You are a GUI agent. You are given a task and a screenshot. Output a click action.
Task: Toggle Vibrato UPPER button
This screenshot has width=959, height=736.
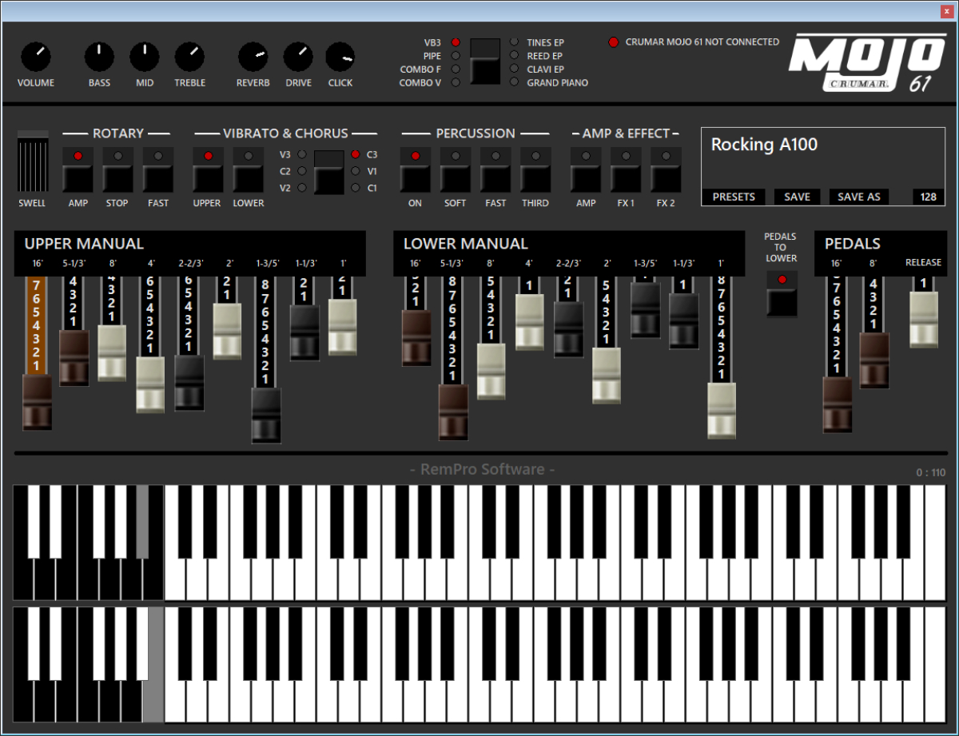[208, 170]
